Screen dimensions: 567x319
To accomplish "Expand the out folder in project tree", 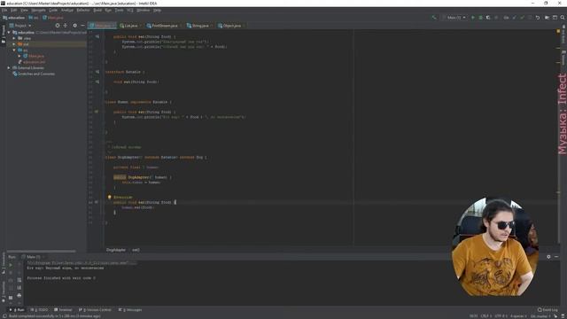I will pos(14,44).
